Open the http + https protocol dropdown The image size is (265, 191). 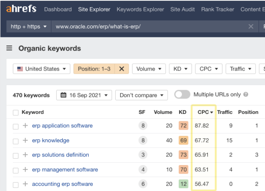click(x=28, y=26)
